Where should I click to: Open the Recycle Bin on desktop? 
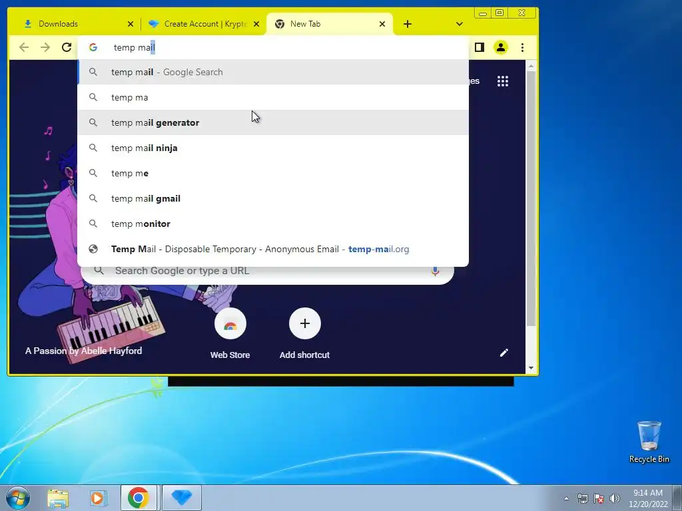649,442
